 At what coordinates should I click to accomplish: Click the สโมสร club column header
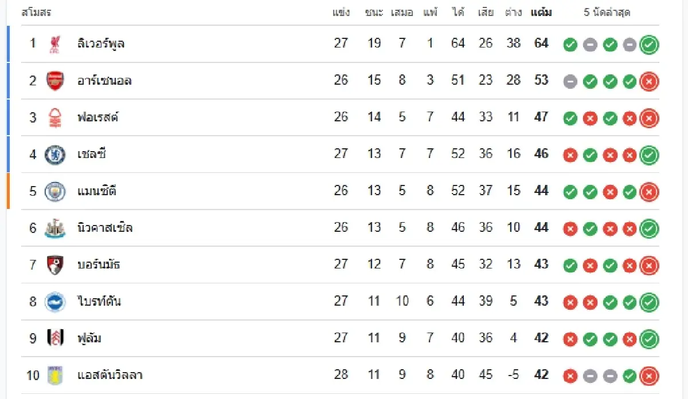coord(36,13)
